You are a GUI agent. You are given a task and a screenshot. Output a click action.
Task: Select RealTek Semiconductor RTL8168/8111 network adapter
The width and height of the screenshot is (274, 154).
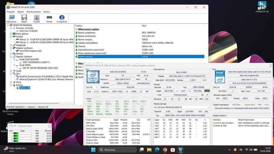click(x=46, y=77)
